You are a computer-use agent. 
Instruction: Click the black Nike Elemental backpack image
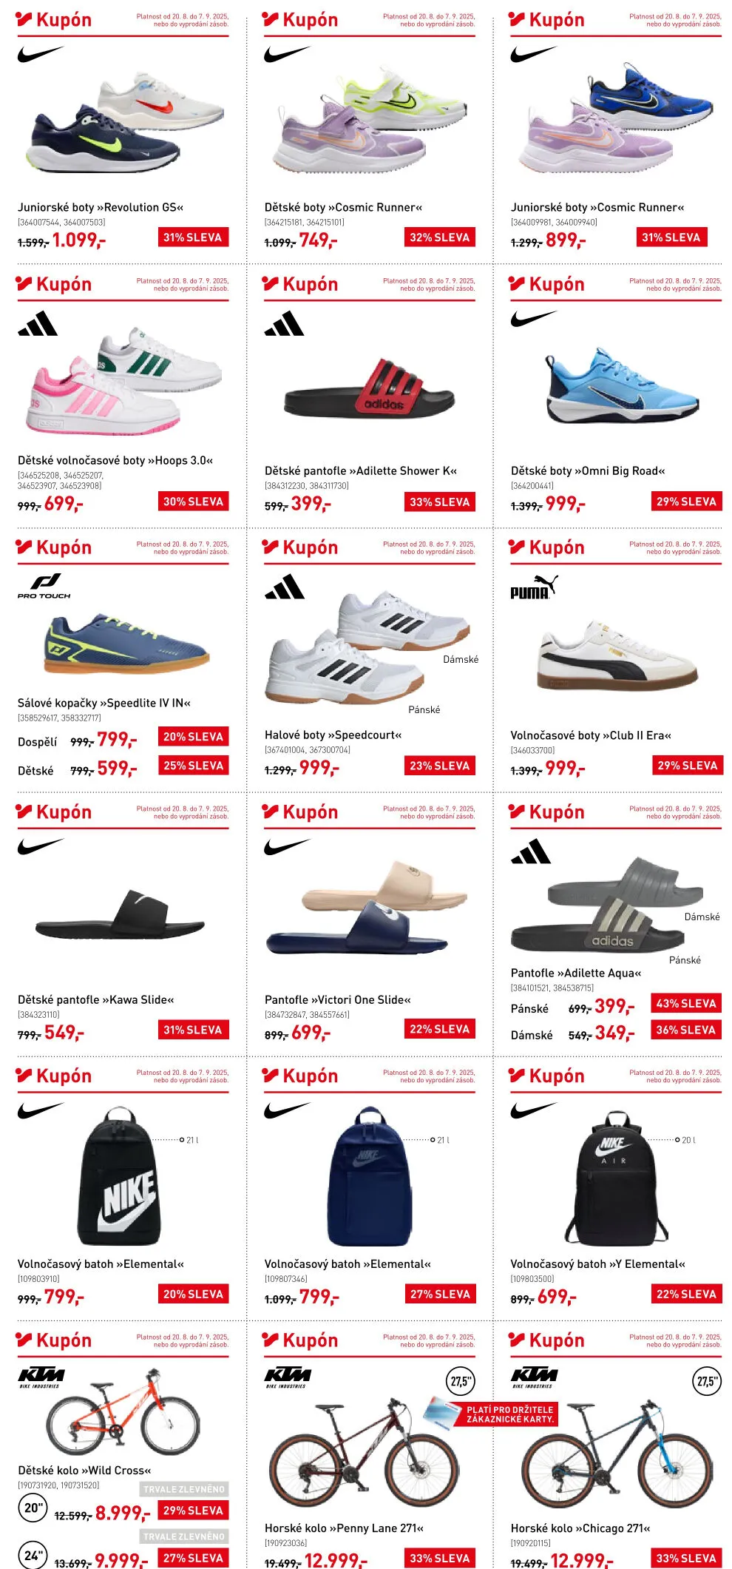pos(118,1176)
